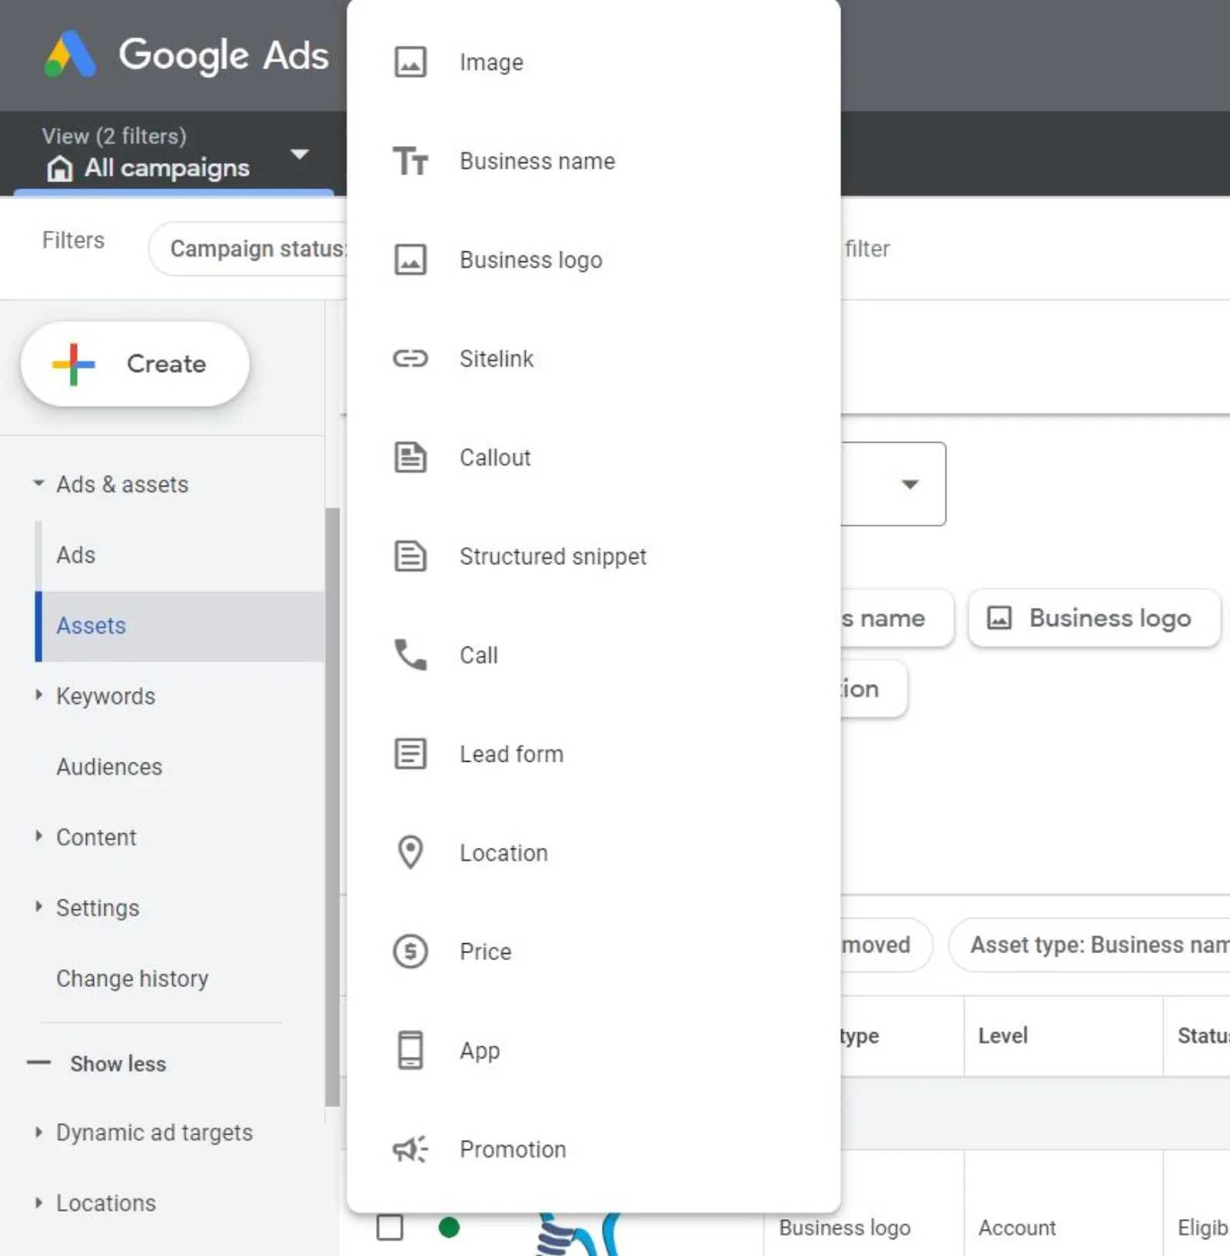Viewport: 1230px width, 1256px height.
Task: Choose Sitelink from the asset menu
Action: (593, 358)
